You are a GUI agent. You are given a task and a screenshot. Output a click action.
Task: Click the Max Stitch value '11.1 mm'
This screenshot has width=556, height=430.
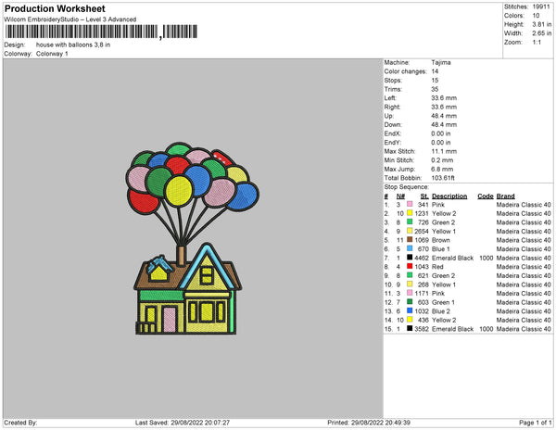(x=444, y=151)
